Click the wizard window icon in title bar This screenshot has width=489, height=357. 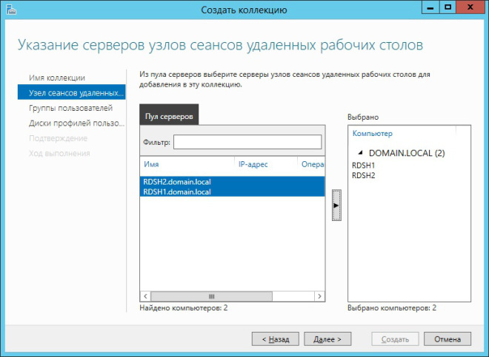pos(10,9)
